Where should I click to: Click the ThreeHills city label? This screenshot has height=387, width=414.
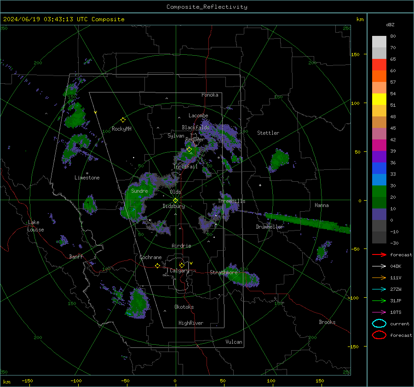click(x=231, y=201)
